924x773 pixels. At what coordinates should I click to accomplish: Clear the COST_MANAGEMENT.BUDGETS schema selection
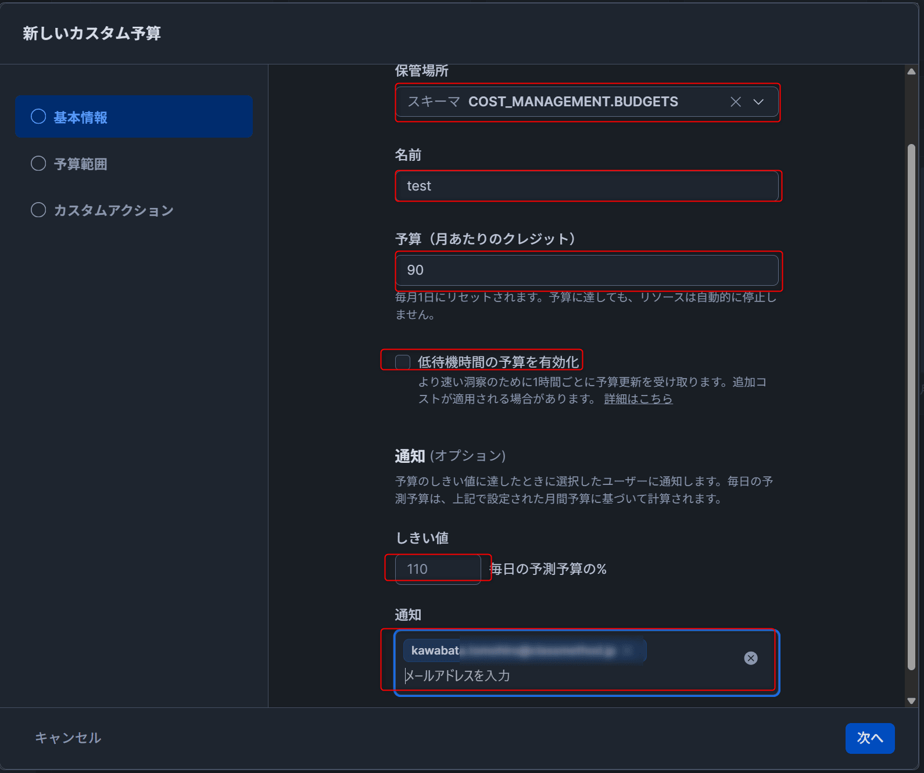click(x=736, y=102)
